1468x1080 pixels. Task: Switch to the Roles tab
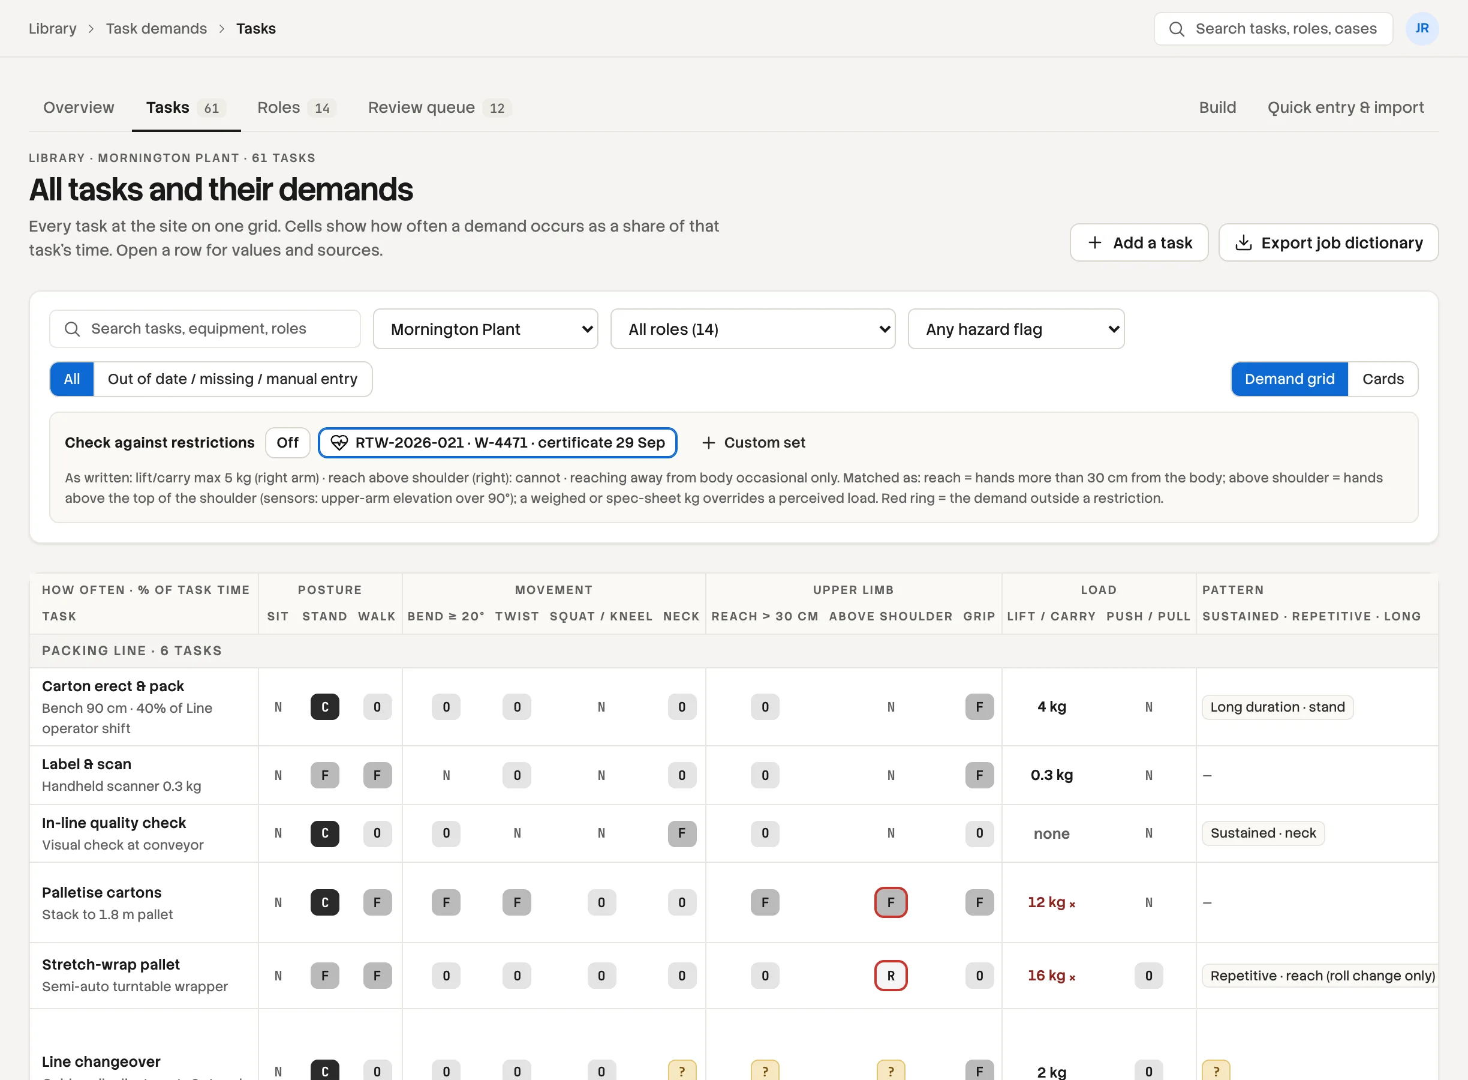click(296, 107)
